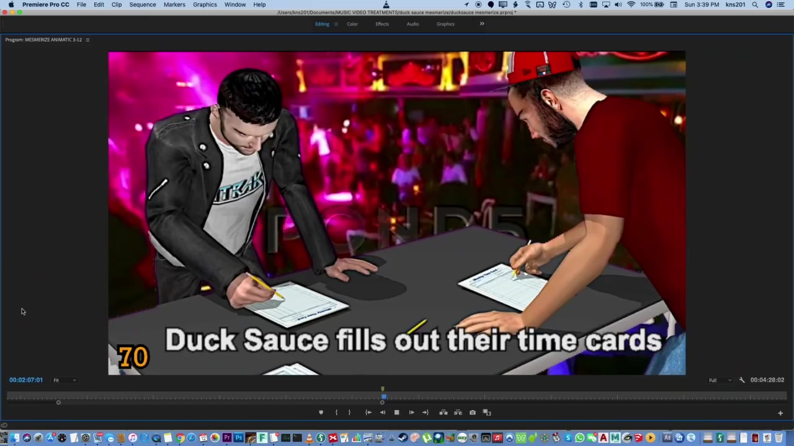Image resolution: width=794 pixels, height=446 pixels.
Task: Click the blue playhead on the time ruler
Action: tap(383, 396)
